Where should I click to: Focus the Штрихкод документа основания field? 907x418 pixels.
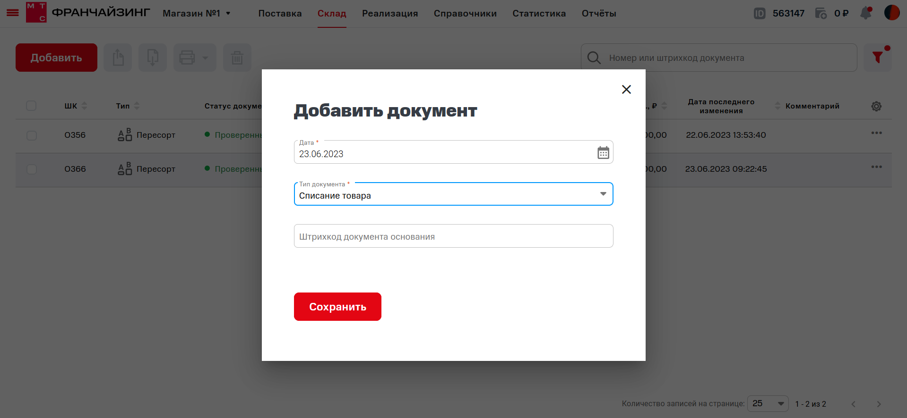click(x=454, y=236)
